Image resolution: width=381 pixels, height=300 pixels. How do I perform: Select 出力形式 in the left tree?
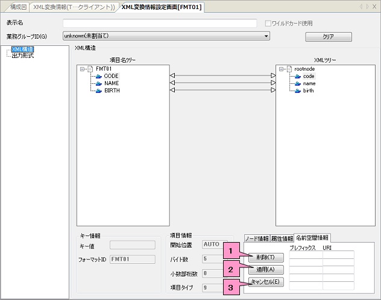[x=23, y=56]
